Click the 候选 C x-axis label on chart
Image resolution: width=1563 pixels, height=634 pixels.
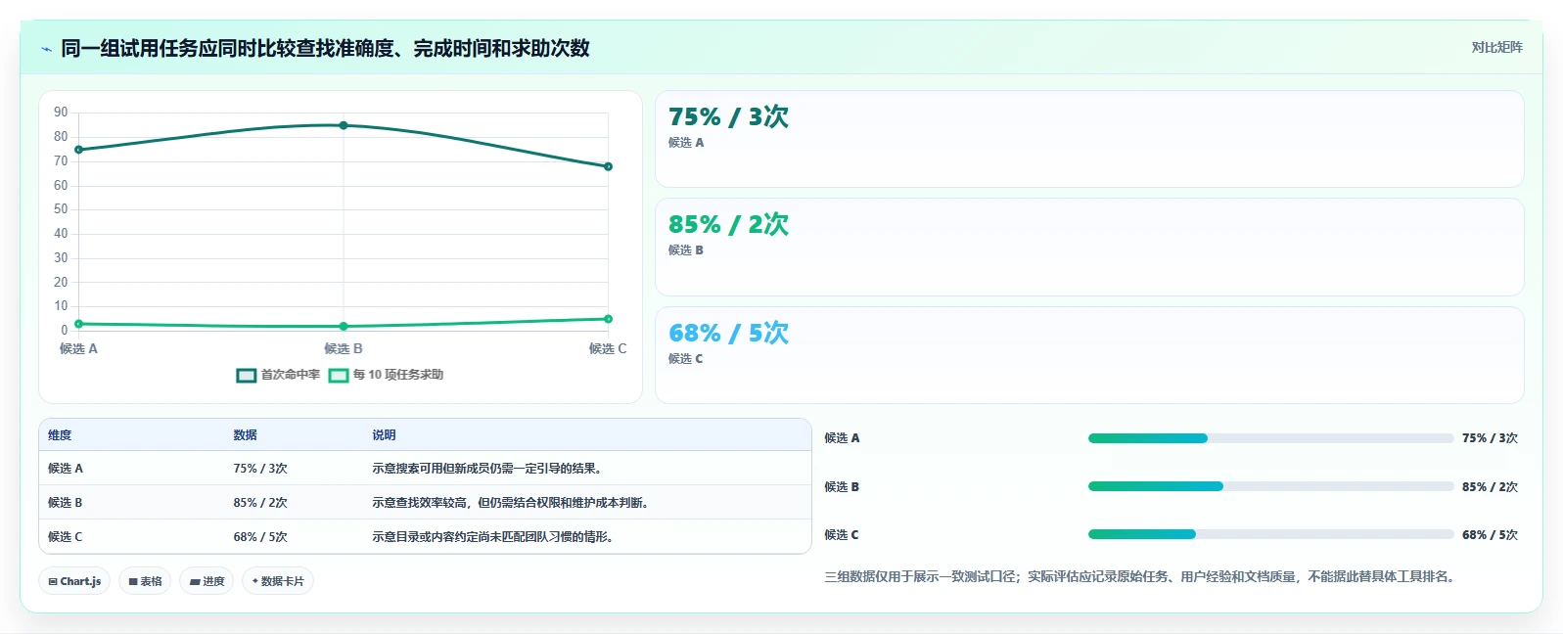coord(608,348)
